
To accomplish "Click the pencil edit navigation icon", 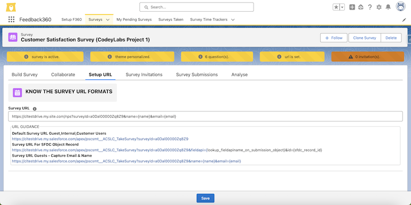I will [404, 20].
